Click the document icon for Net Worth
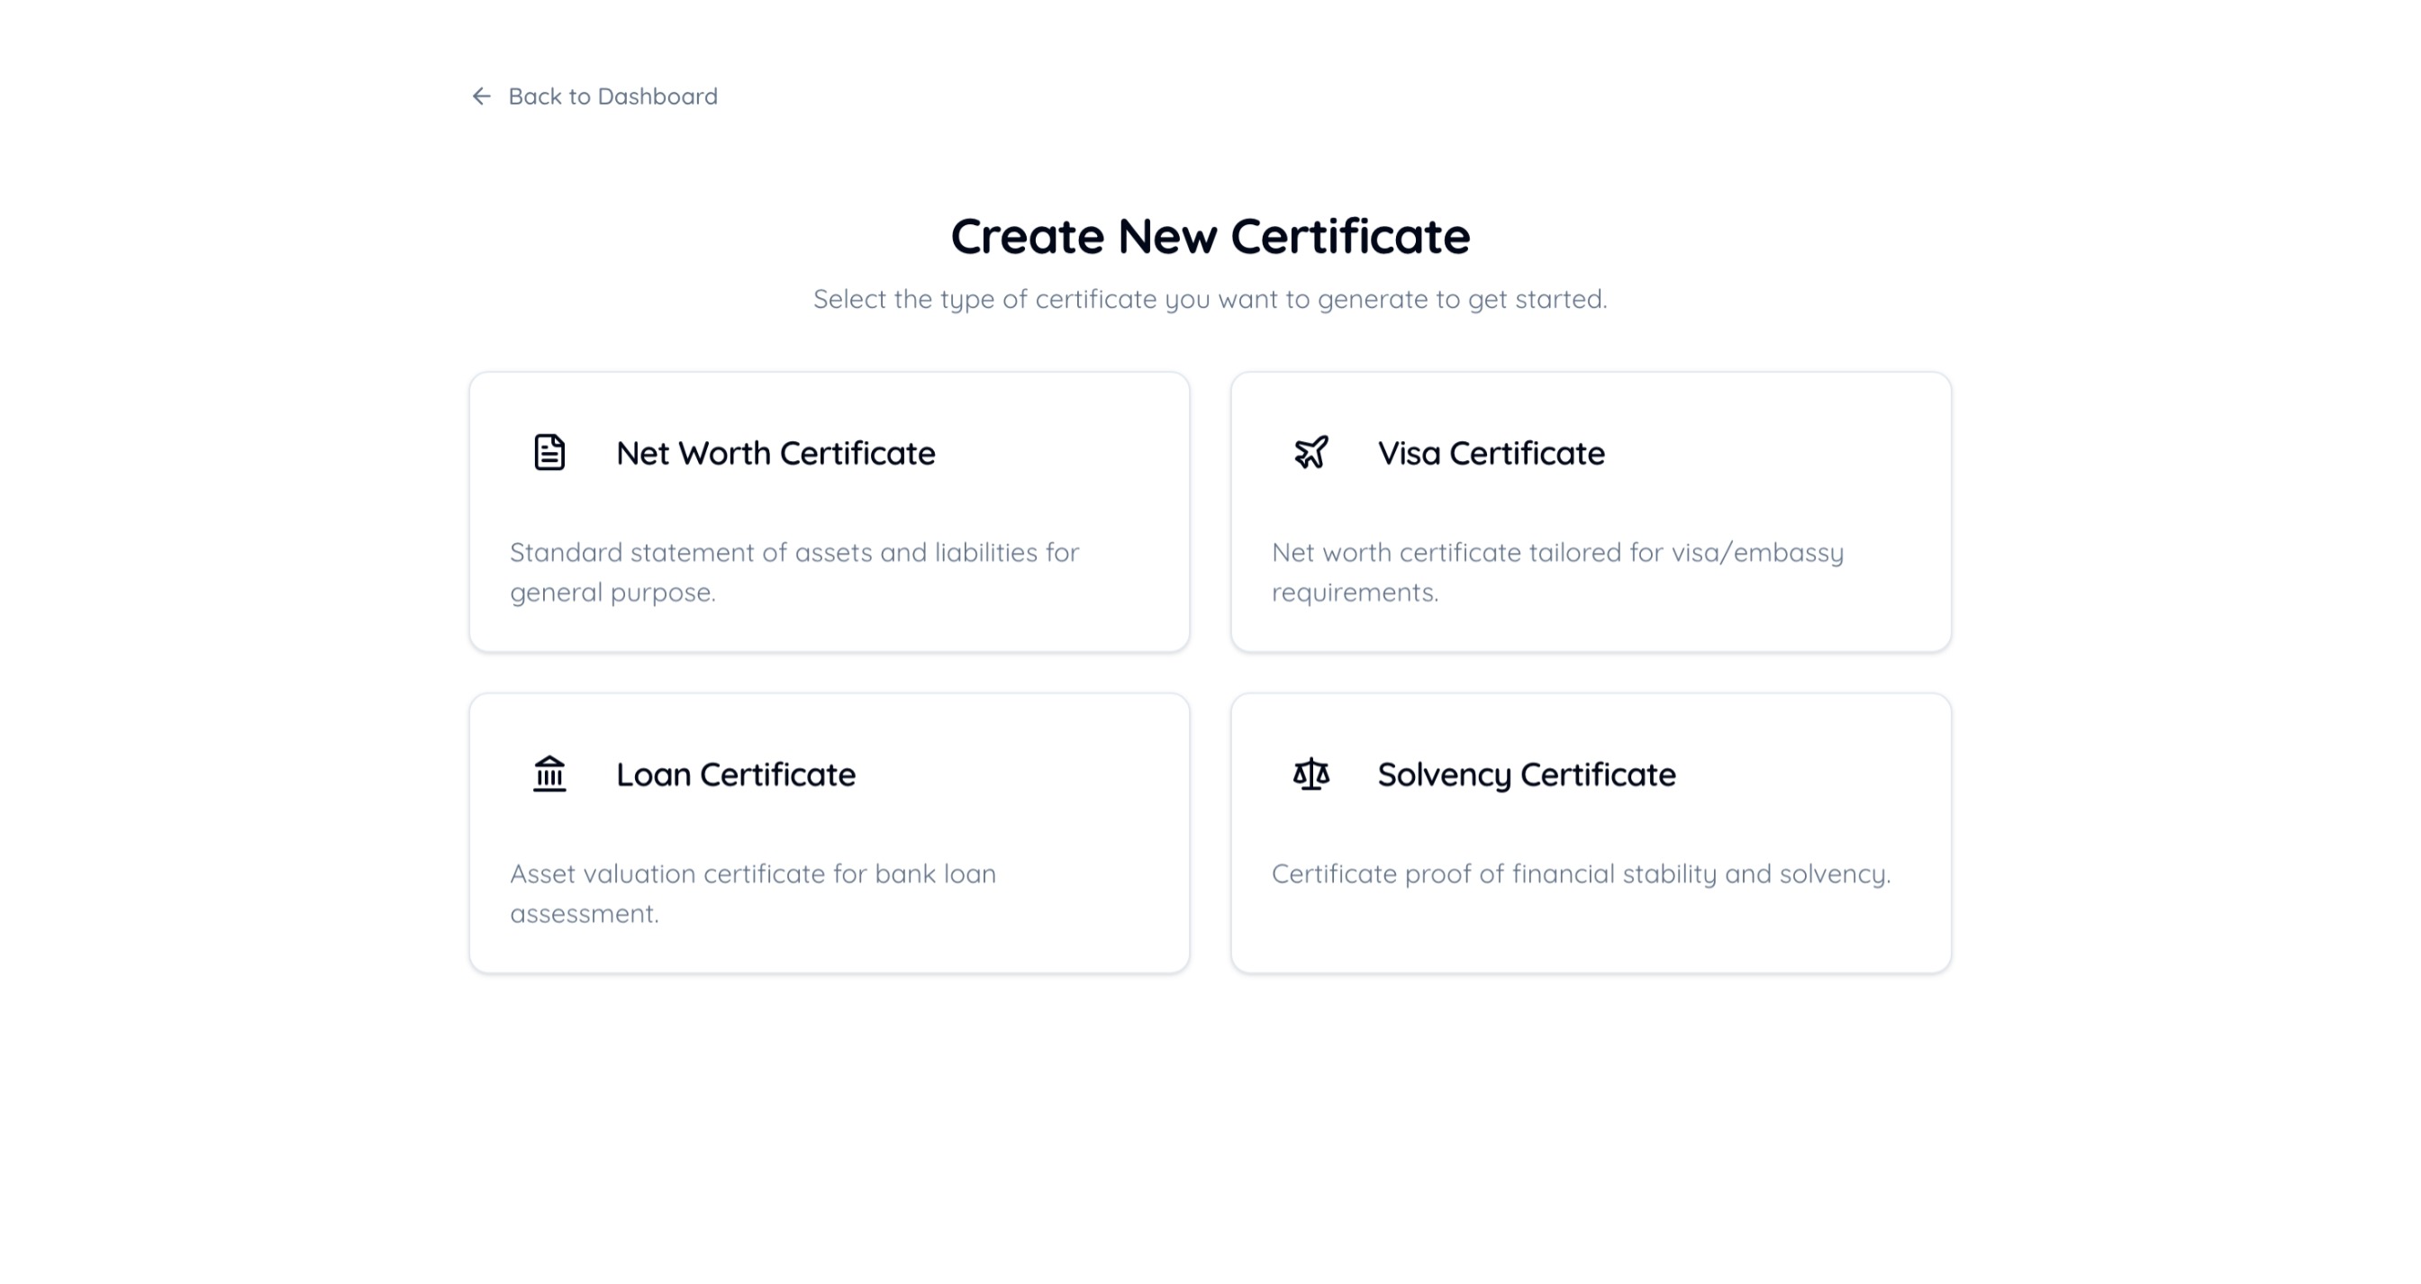The image size is (2421, 1284). [549, 453]
